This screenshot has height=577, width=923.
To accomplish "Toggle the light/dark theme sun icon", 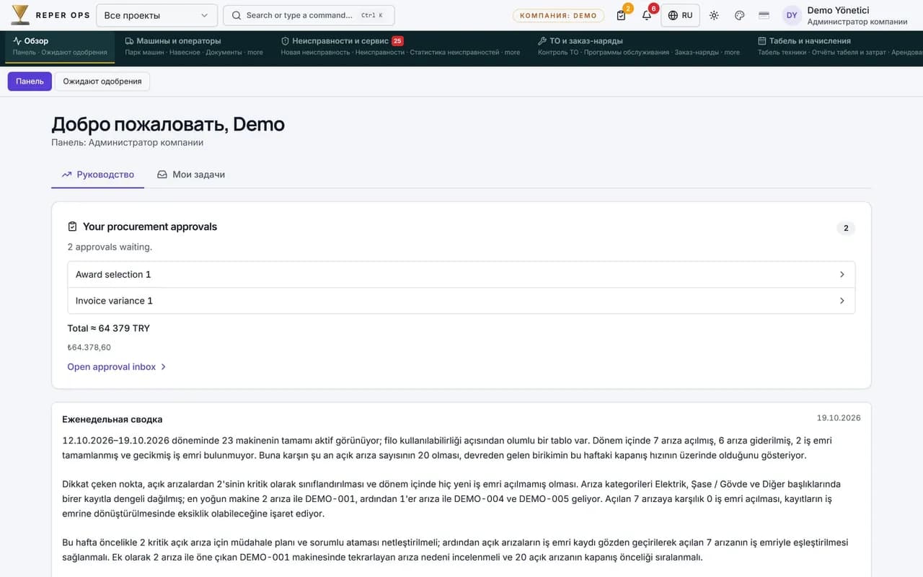I will coord(714,15).
